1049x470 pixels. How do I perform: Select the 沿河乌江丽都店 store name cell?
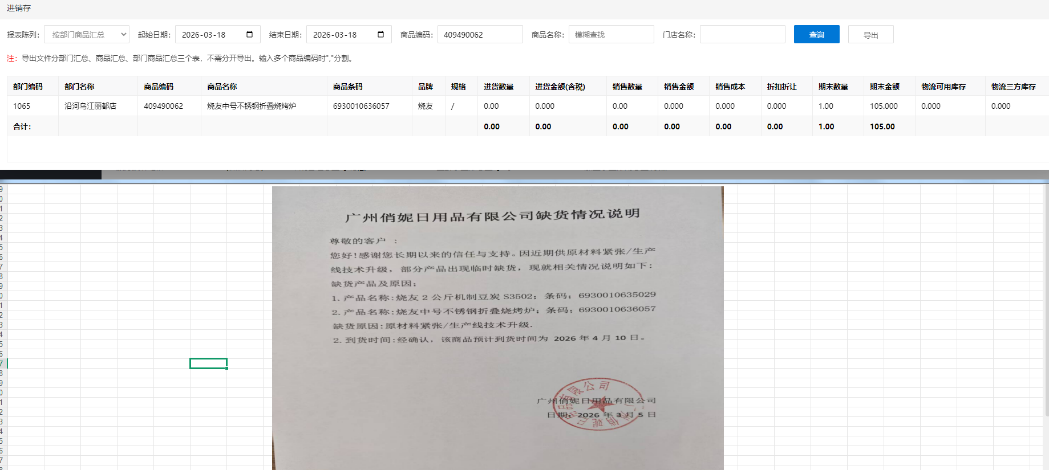(x=91, y=106)
